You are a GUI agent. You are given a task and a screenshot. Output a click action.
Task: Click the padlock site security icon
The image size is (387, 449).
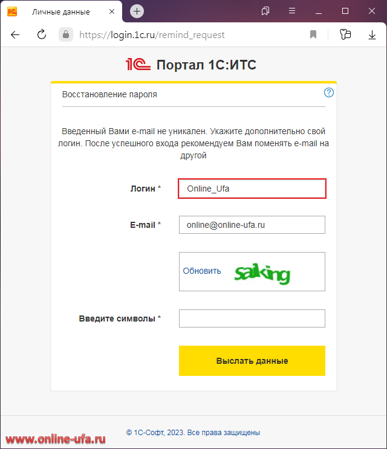(x=66, y=34)
